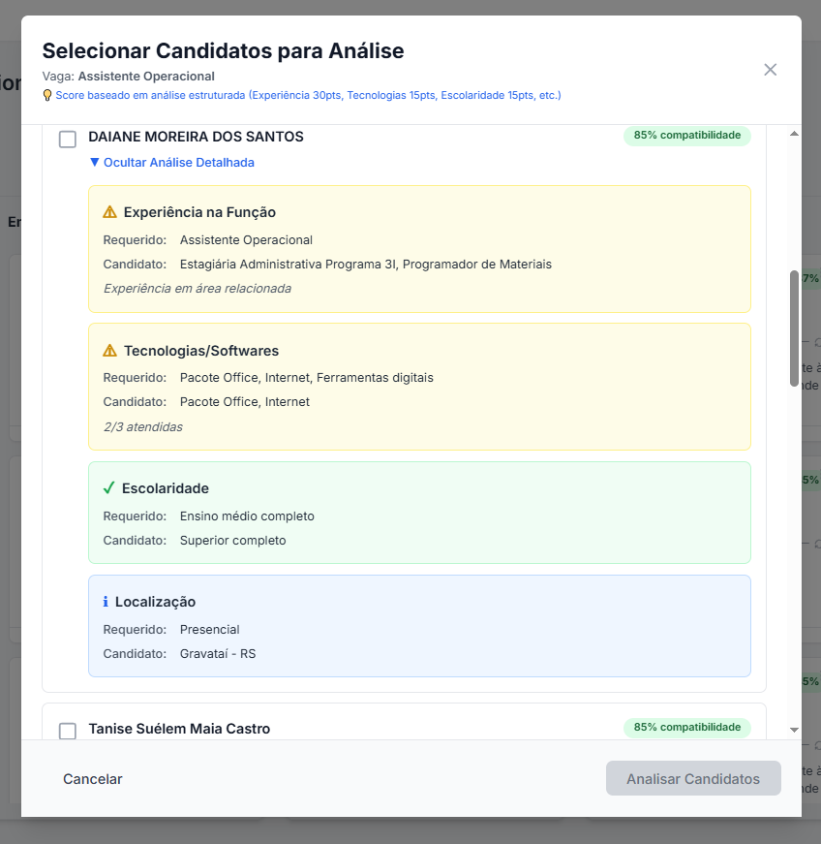Click the info icon beside Localização
Viewport: 821px width, 844px height.
tap(106, 602)
